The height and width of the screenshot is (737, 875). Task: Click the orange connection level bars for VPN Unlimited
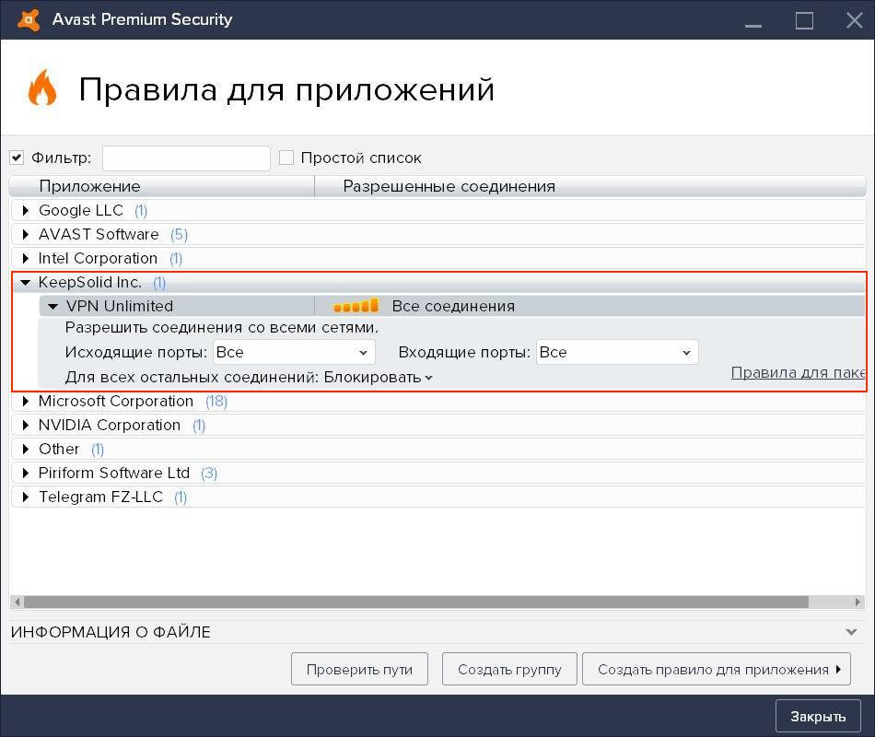[356, 306]
